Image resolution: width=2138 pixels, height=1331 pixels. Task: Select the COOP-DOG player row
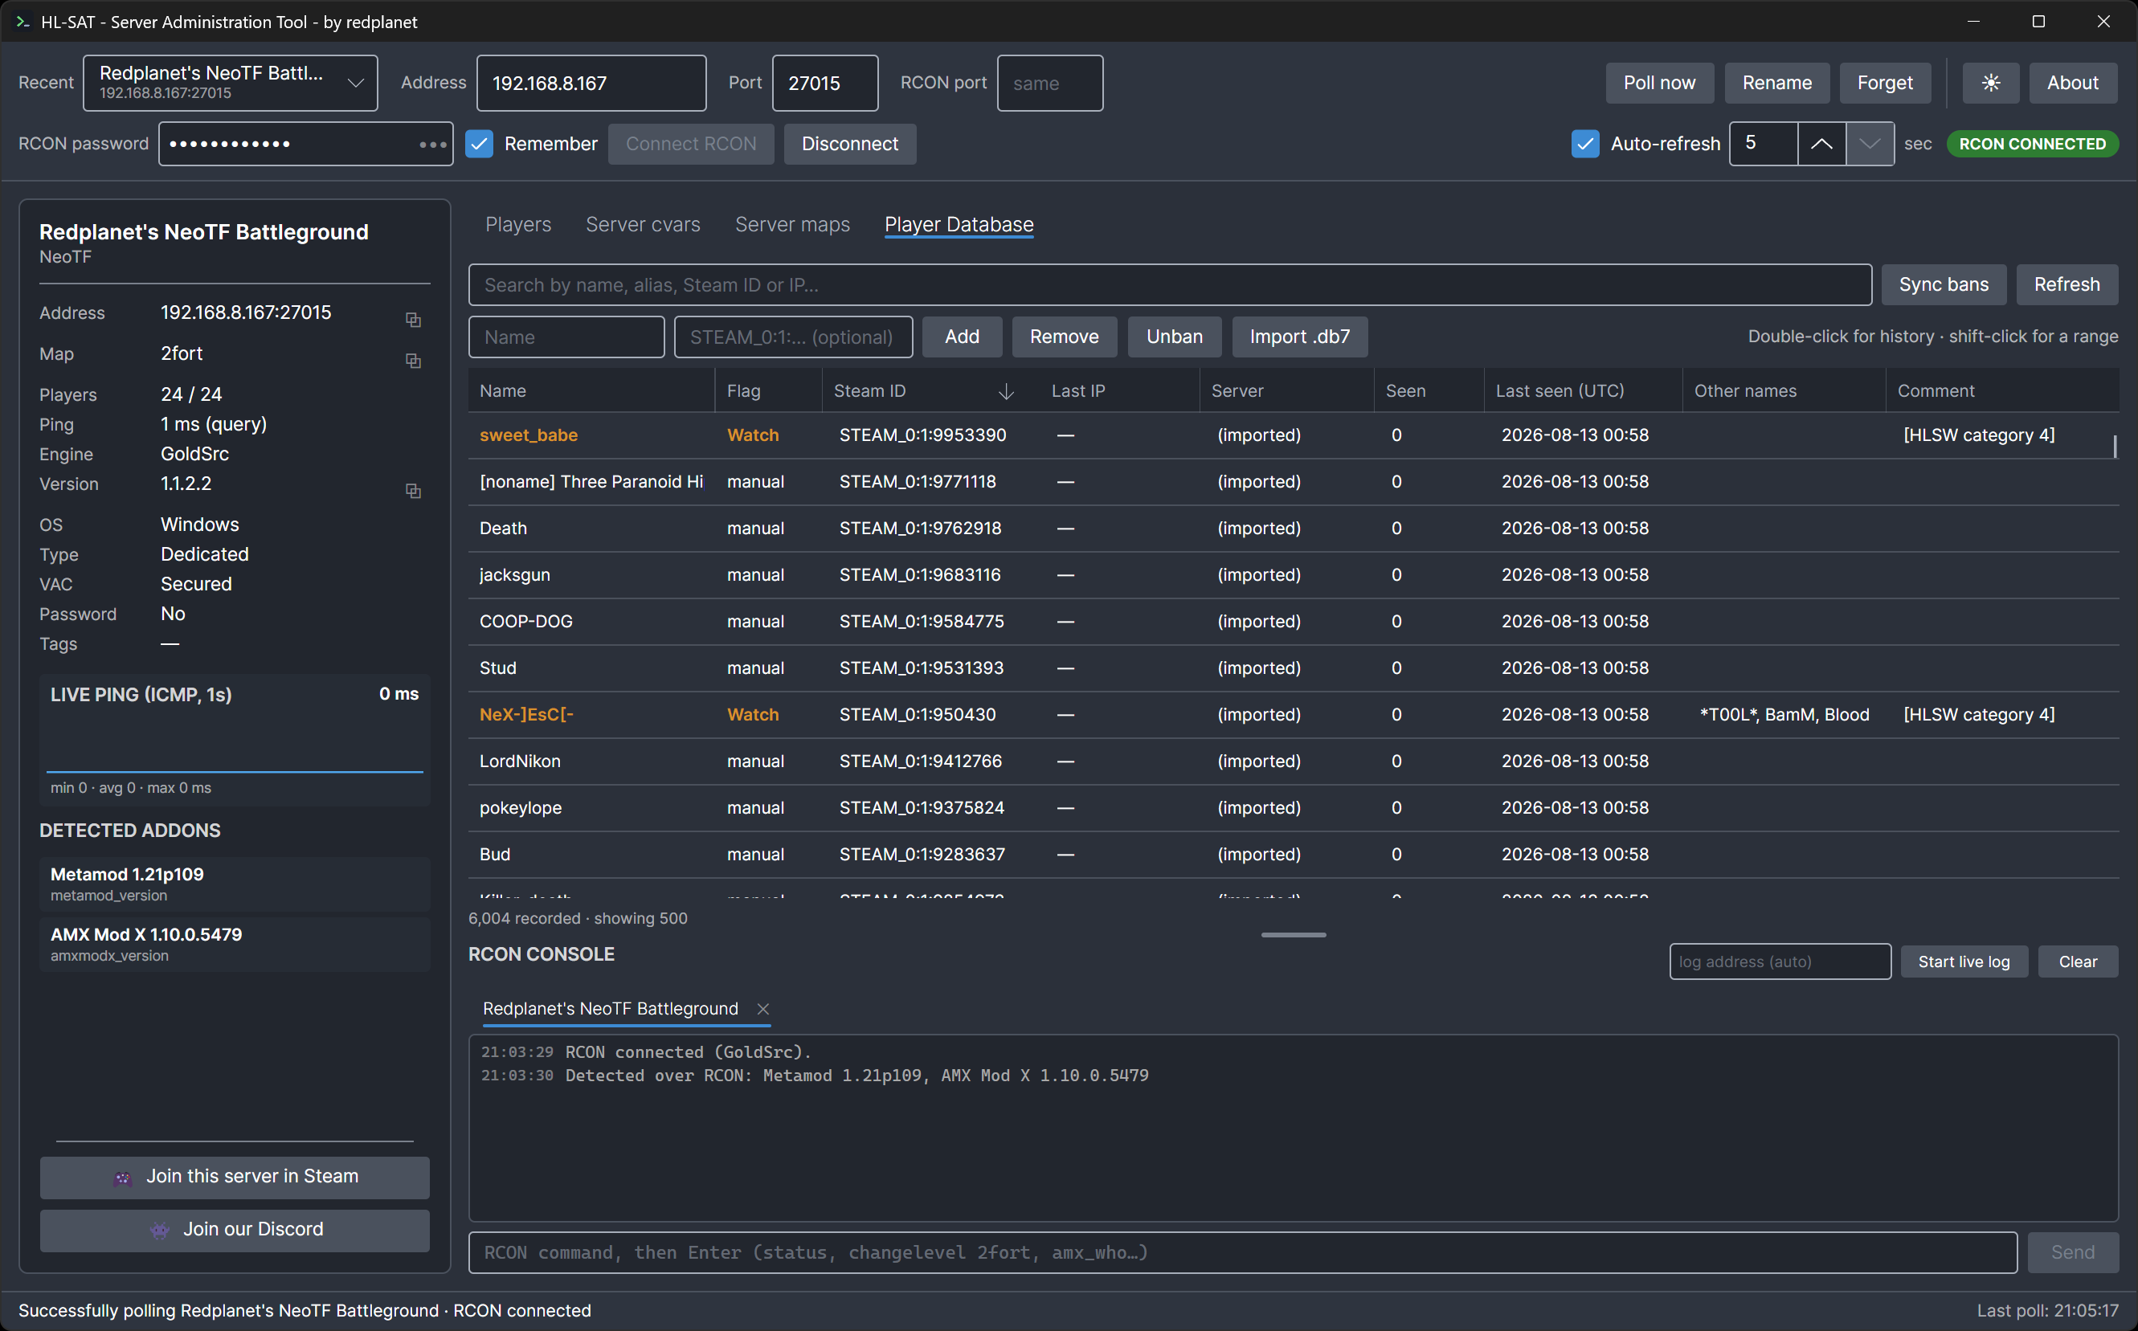click(1293, 622)
